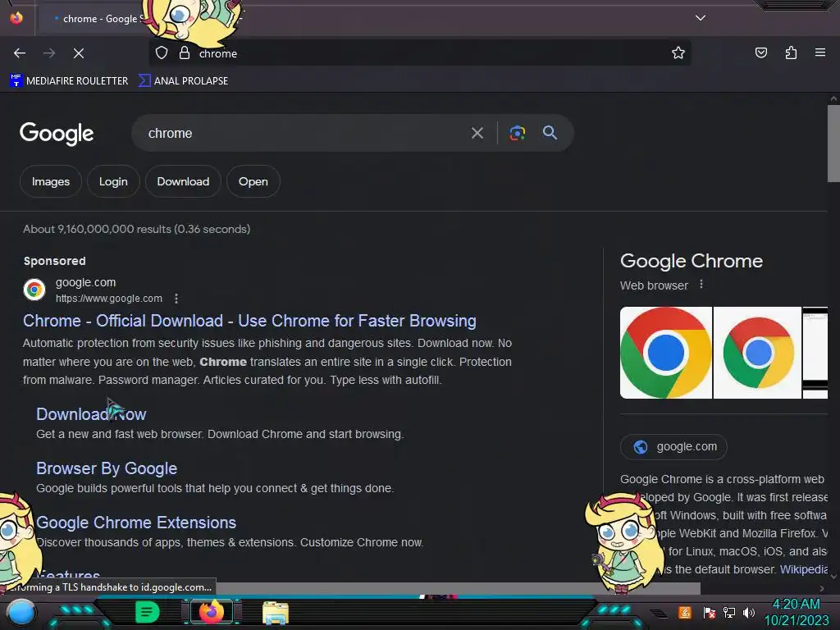840x630 pixels.
Task: Open the Firefox hamburger application menu
Action: click(820, 52)
